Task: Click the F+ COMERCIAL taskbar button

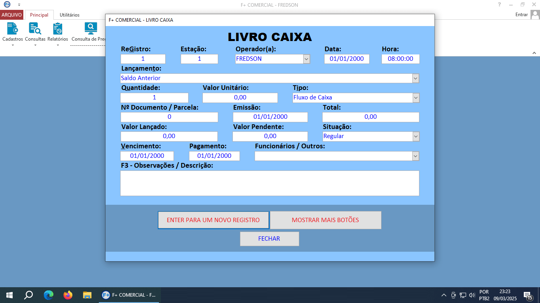Action: point(129,295)
